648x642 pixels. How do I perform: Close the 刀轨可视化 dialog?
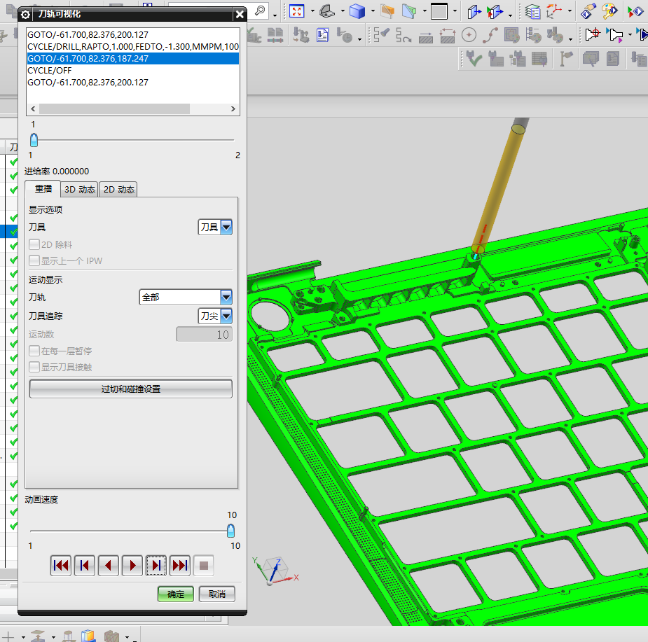(x=240, y=15)
